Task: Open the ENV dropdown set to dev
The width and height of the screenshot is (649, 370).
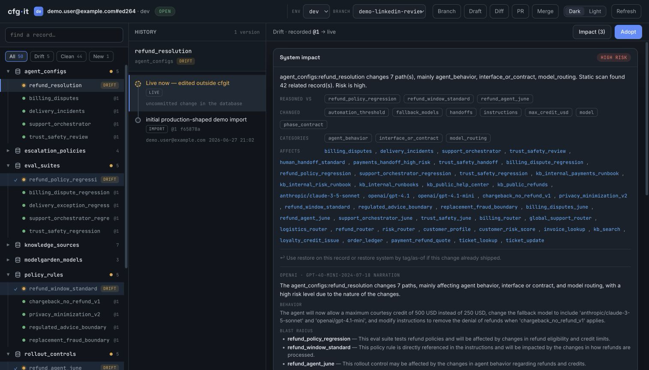Action: 316,11
